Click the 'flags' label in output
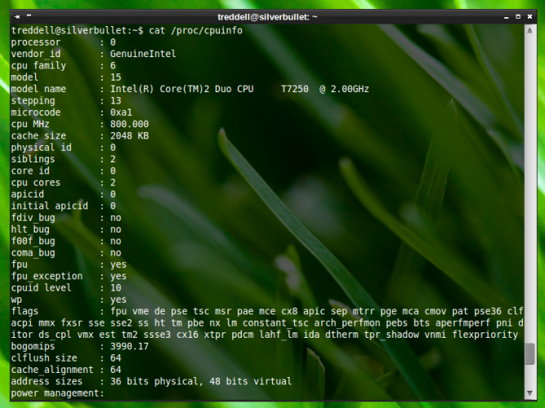545x408 pixels. click(25, 311)
